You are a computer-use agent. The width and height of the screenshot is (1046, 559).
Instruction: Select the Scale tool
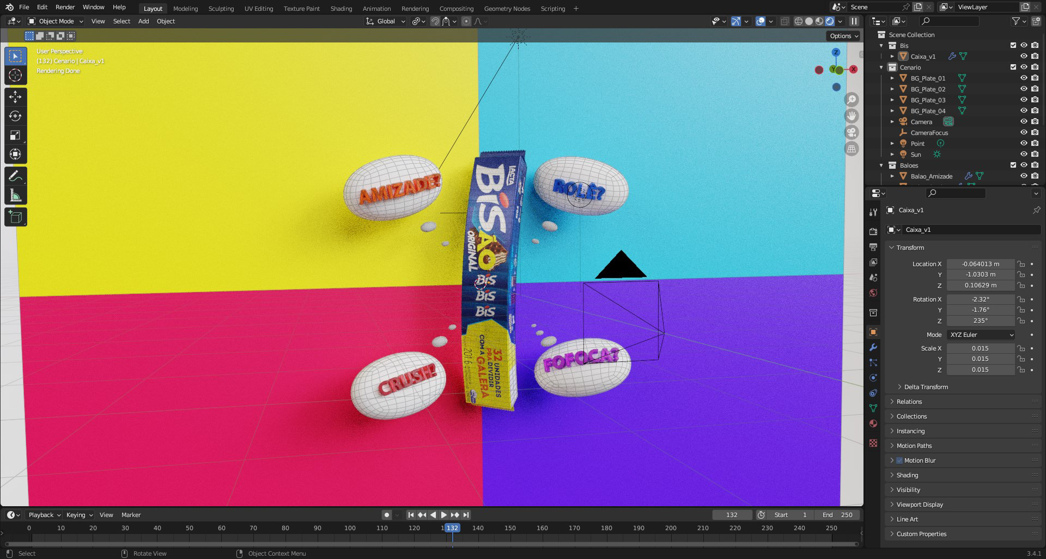(x=15, y=135)
